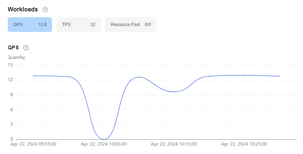
Task: Click the Apr 22, 2024 10:15:00 axis label
Action: click(174, 144)
